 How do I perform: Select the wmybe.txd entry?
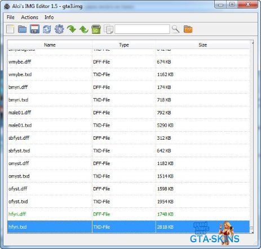click(129, 74)
